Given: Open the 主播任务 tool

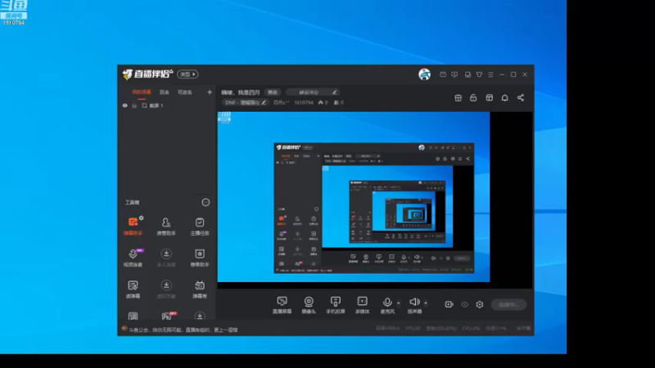Looking at the screenshot, I should [x=200, y=227].
